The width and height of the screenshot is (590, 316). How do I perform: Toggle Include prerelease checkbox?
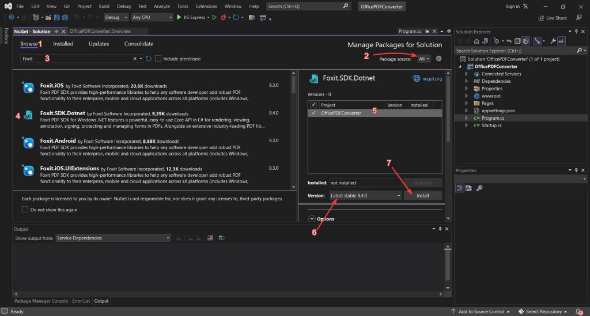click(x=158, y=59)
